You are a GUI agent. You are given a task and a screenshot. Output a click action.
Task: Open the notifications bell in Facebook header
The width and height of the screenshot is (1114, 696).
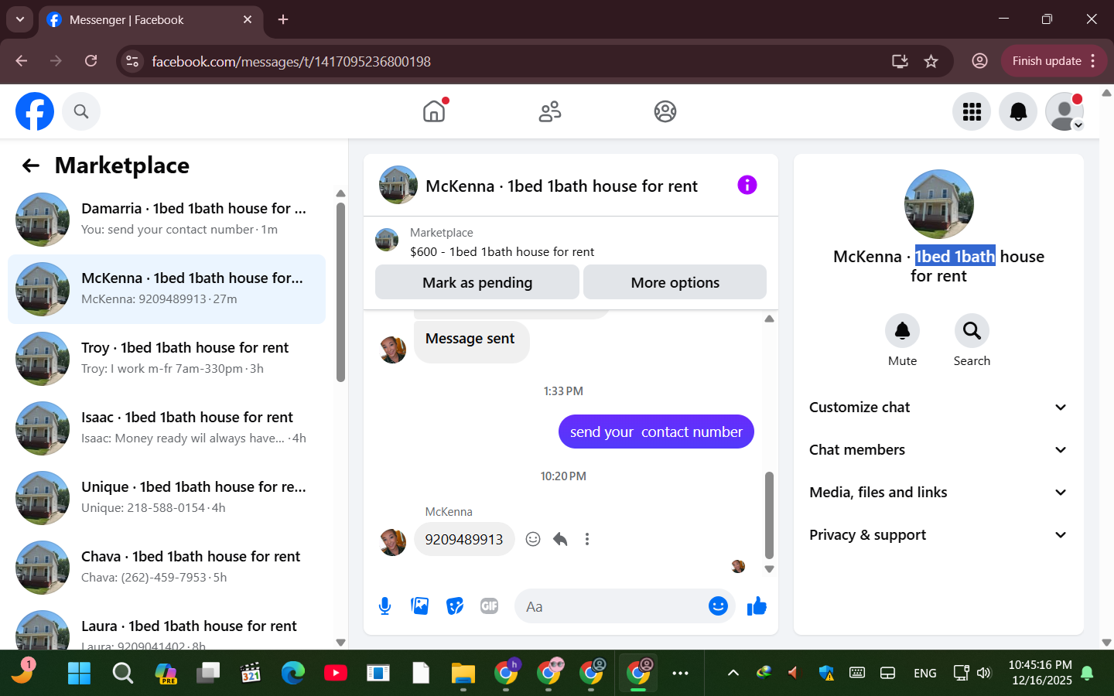(x=1018, y=111)
